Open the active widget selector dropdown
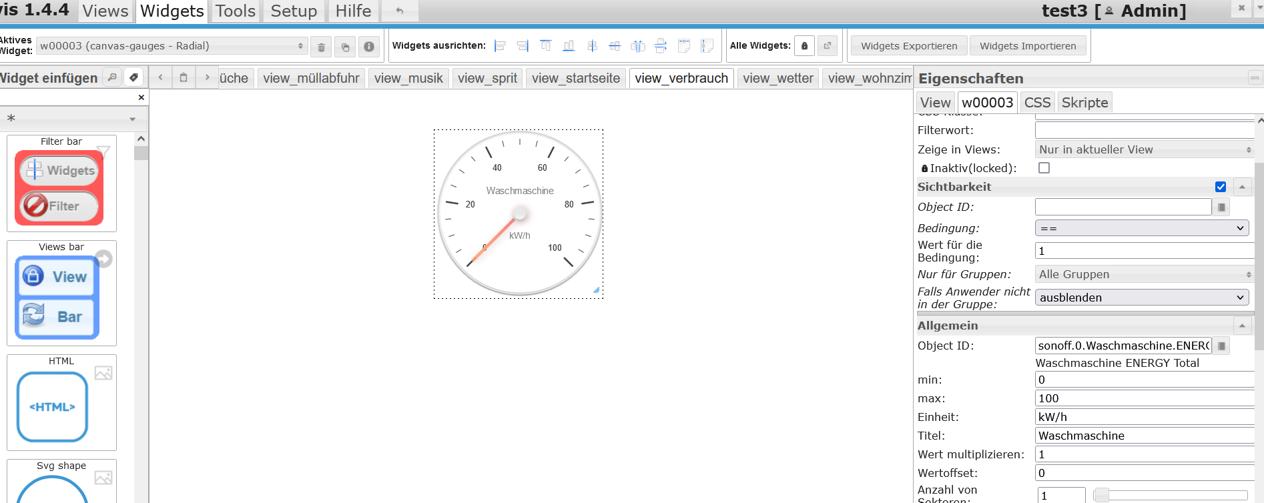Screen dimensions: 1264x503 (172, 46)
